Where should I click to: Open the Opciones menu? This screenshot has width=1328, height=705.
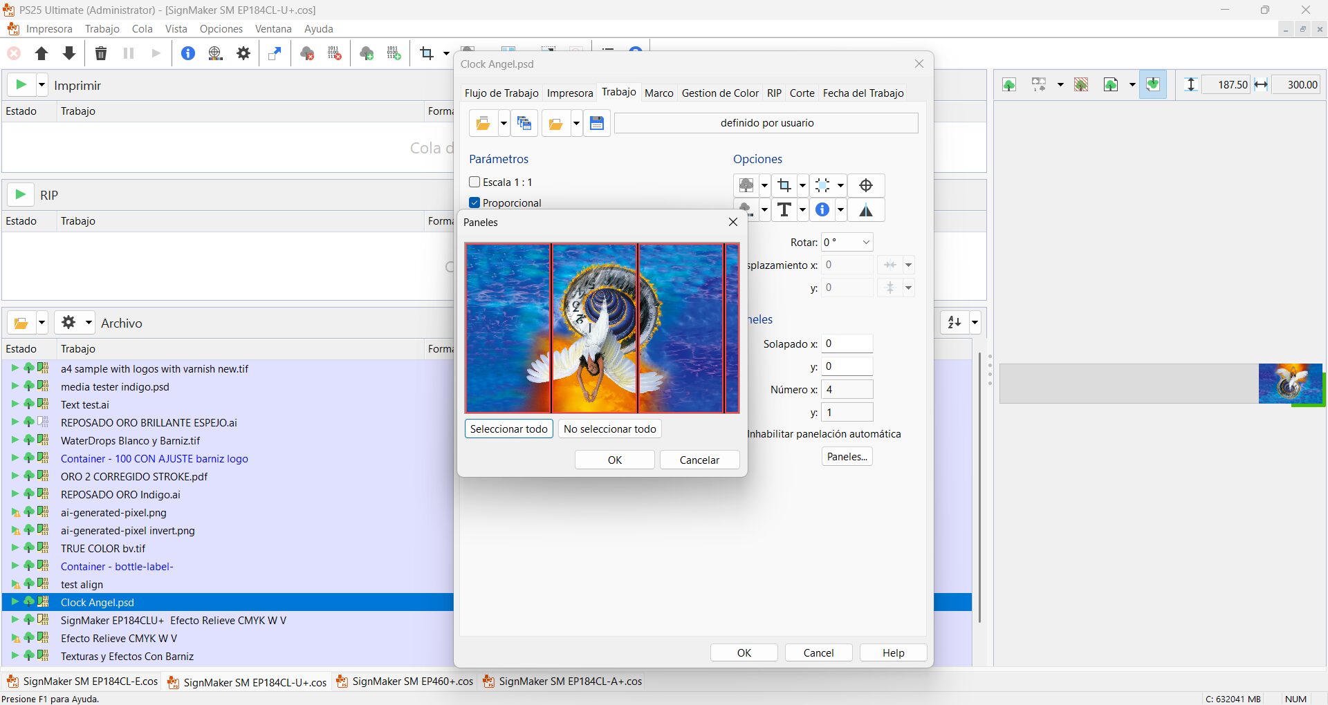221,28
